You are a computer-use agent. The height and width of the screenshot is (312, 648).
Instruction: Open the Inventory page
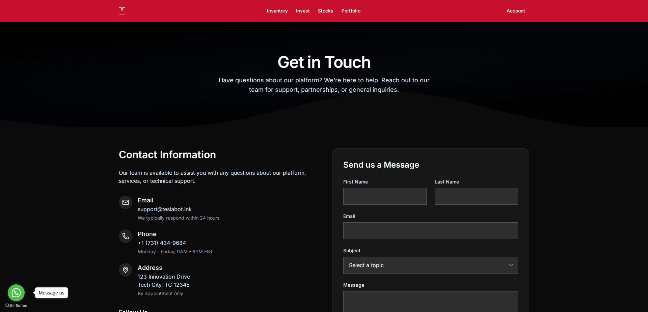tap(277, 11)
